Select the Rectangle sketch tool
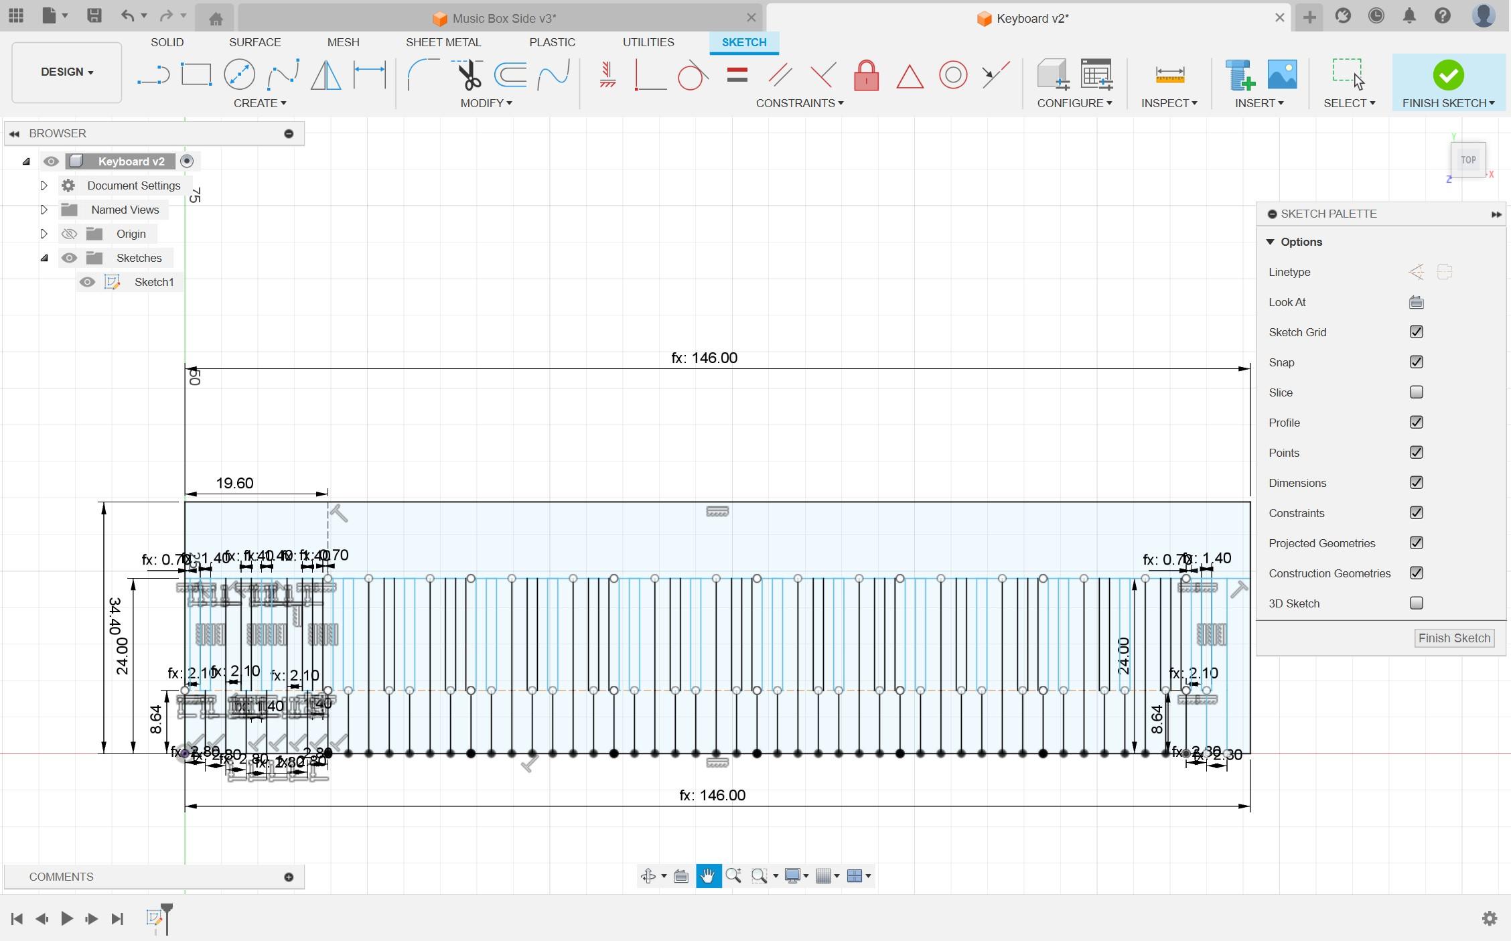The image size is (1511, 941). pos(196,75)
